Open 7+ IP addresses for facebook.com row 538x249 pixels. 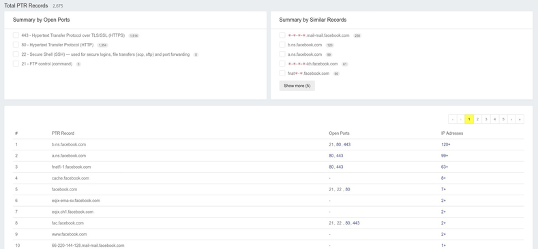point(444,189)
